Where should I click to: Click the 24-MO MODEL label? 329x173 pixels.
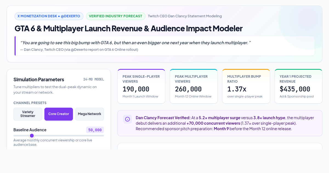click(93, 79)
